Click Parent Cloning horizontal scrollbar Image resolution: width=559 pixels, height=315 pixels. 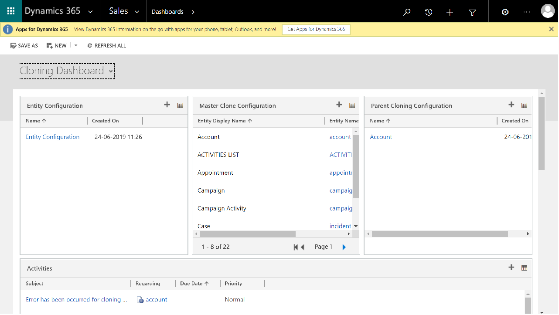point(440,234)
